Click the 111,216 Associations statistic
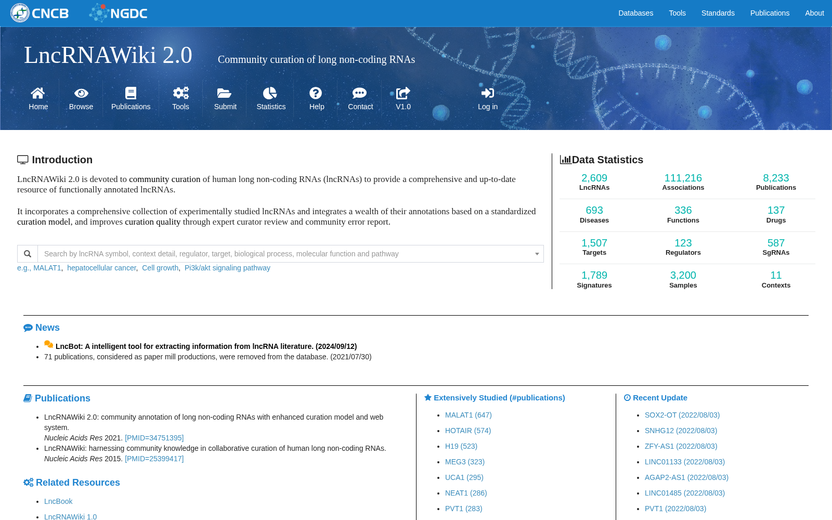Screen dimensions: 832x520 [683, 182]
